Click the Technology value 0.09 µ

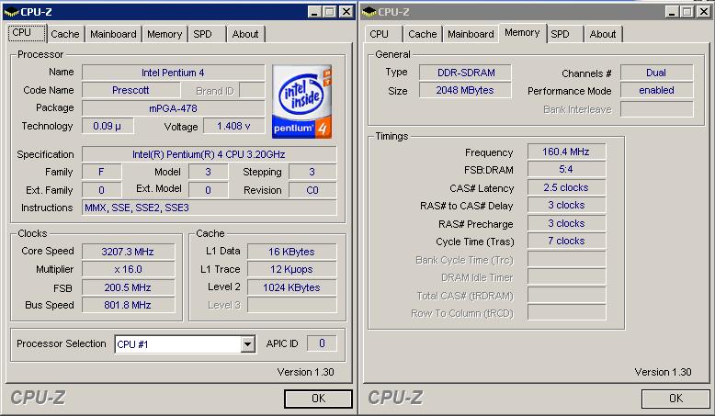tap(108, 126)
